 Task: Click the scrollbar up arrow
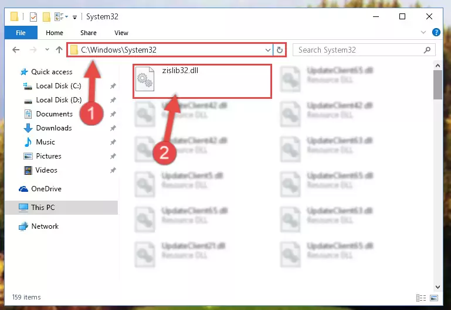tap(438, 66)
